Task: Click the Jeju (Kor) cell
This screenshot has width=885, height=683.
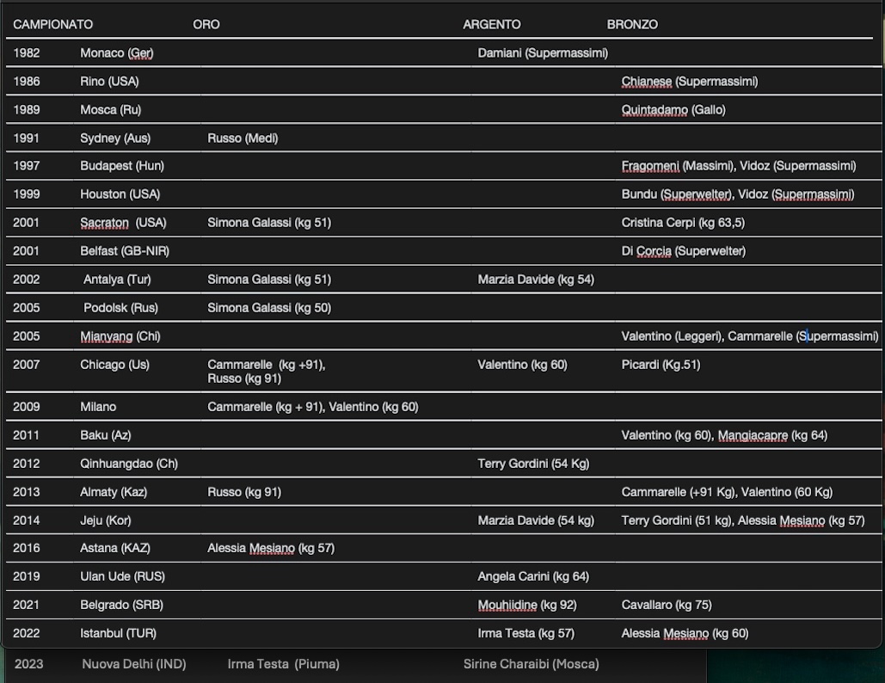Action: click(x=106, y=520)
